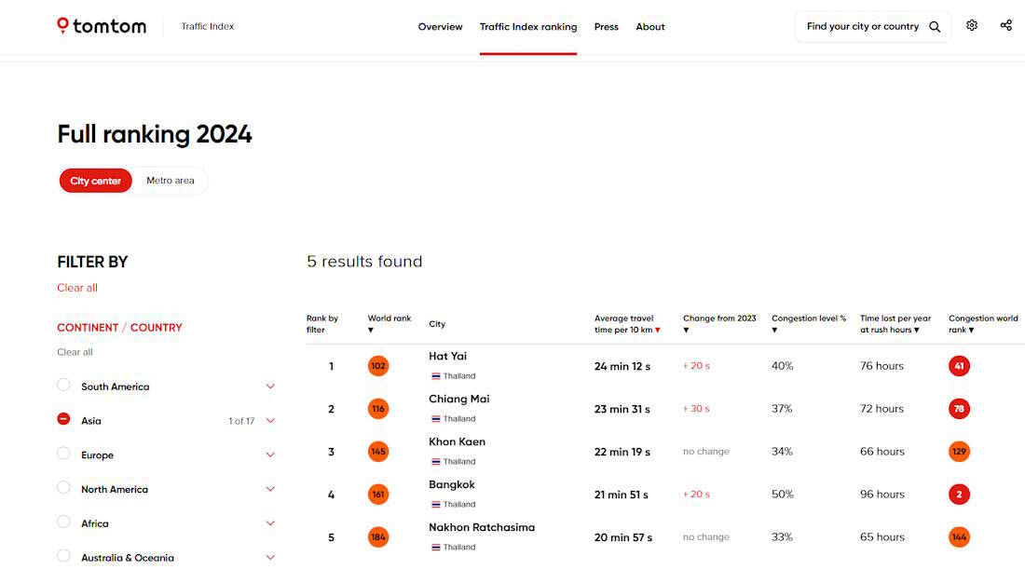Click the search magnifier icon
1025x583 pixels.
935,27
